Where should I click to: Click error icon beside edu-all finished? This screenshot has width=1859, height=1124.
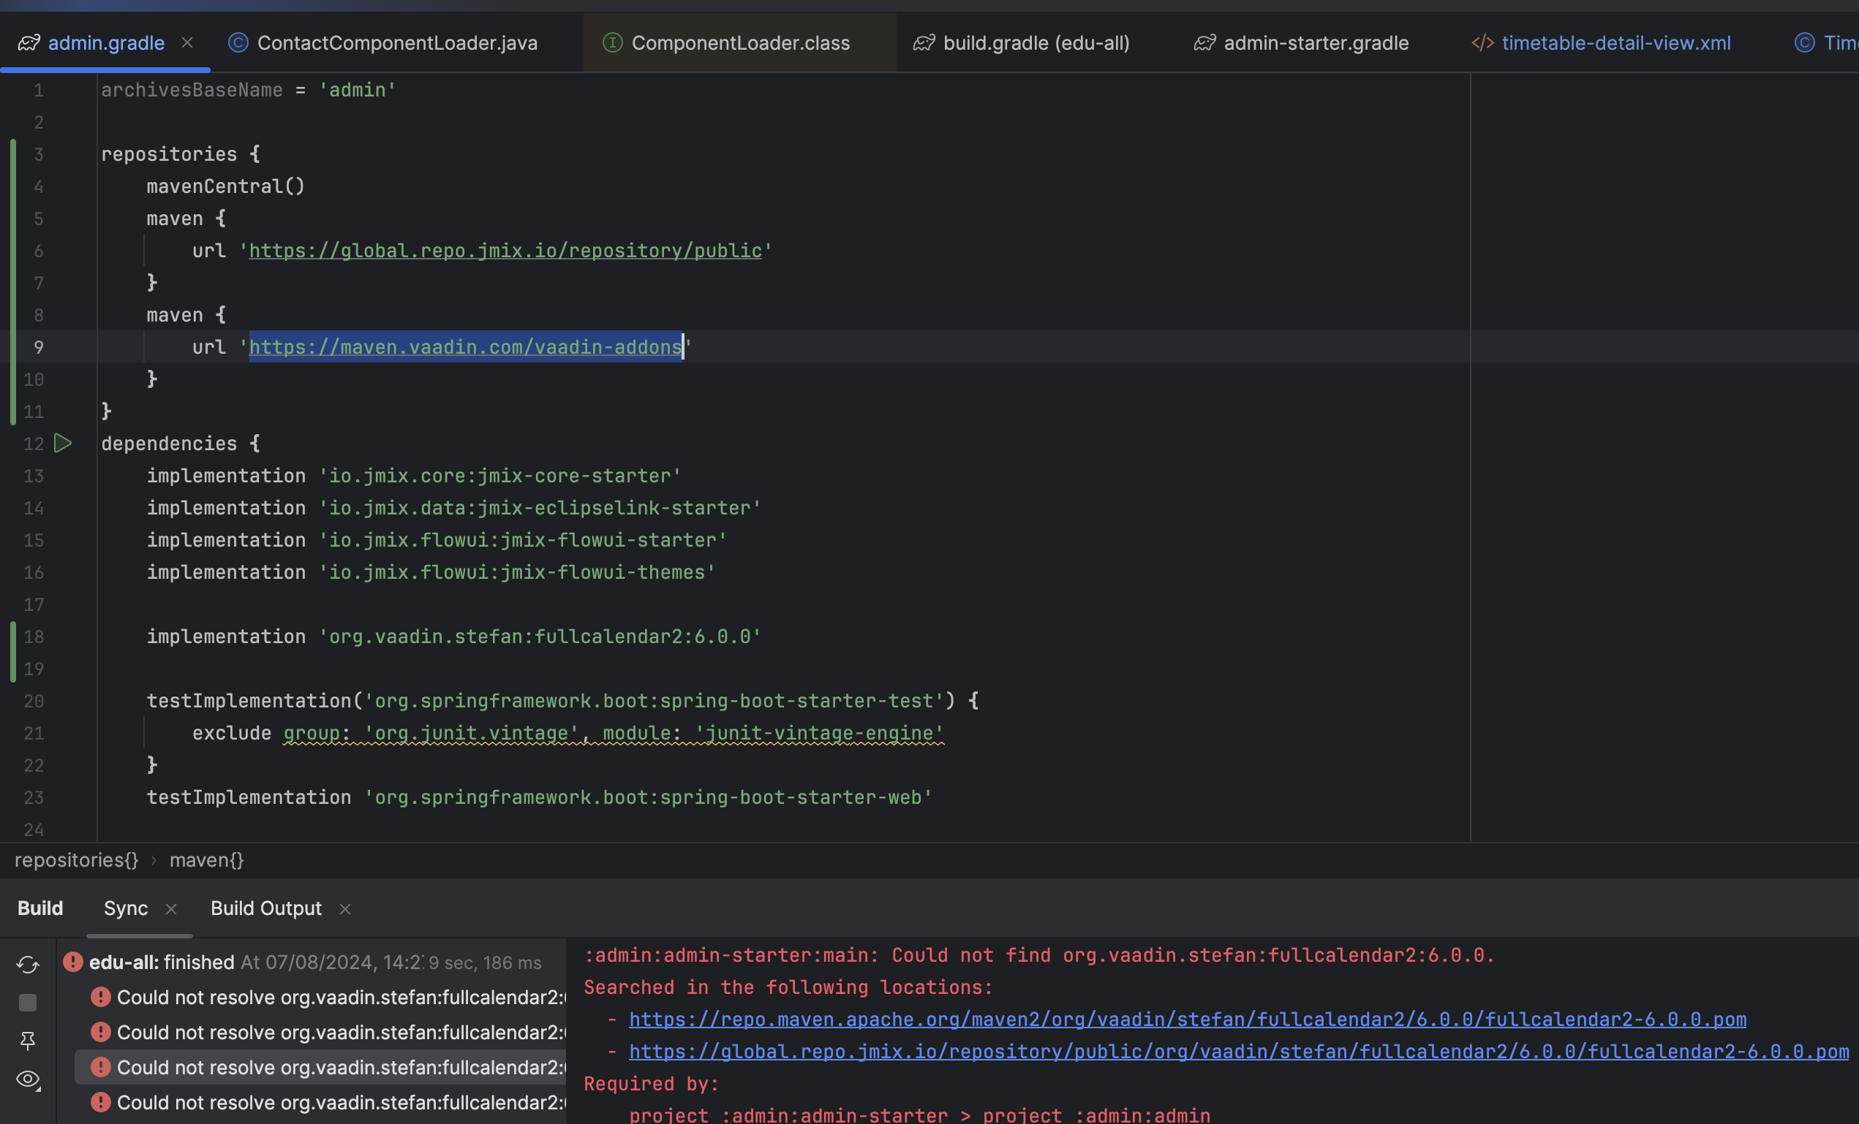tap(73, 962)
